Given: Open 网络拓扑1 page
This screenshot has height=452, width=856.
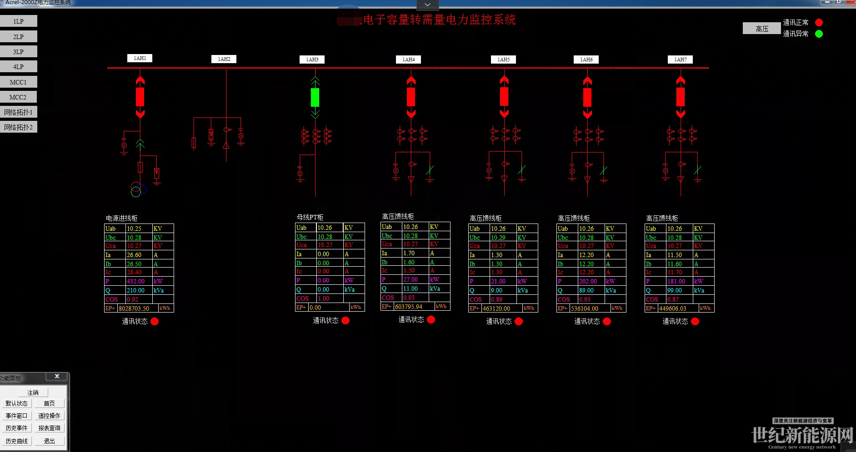Looking at the screenshot, I should [x=19, y=112].
